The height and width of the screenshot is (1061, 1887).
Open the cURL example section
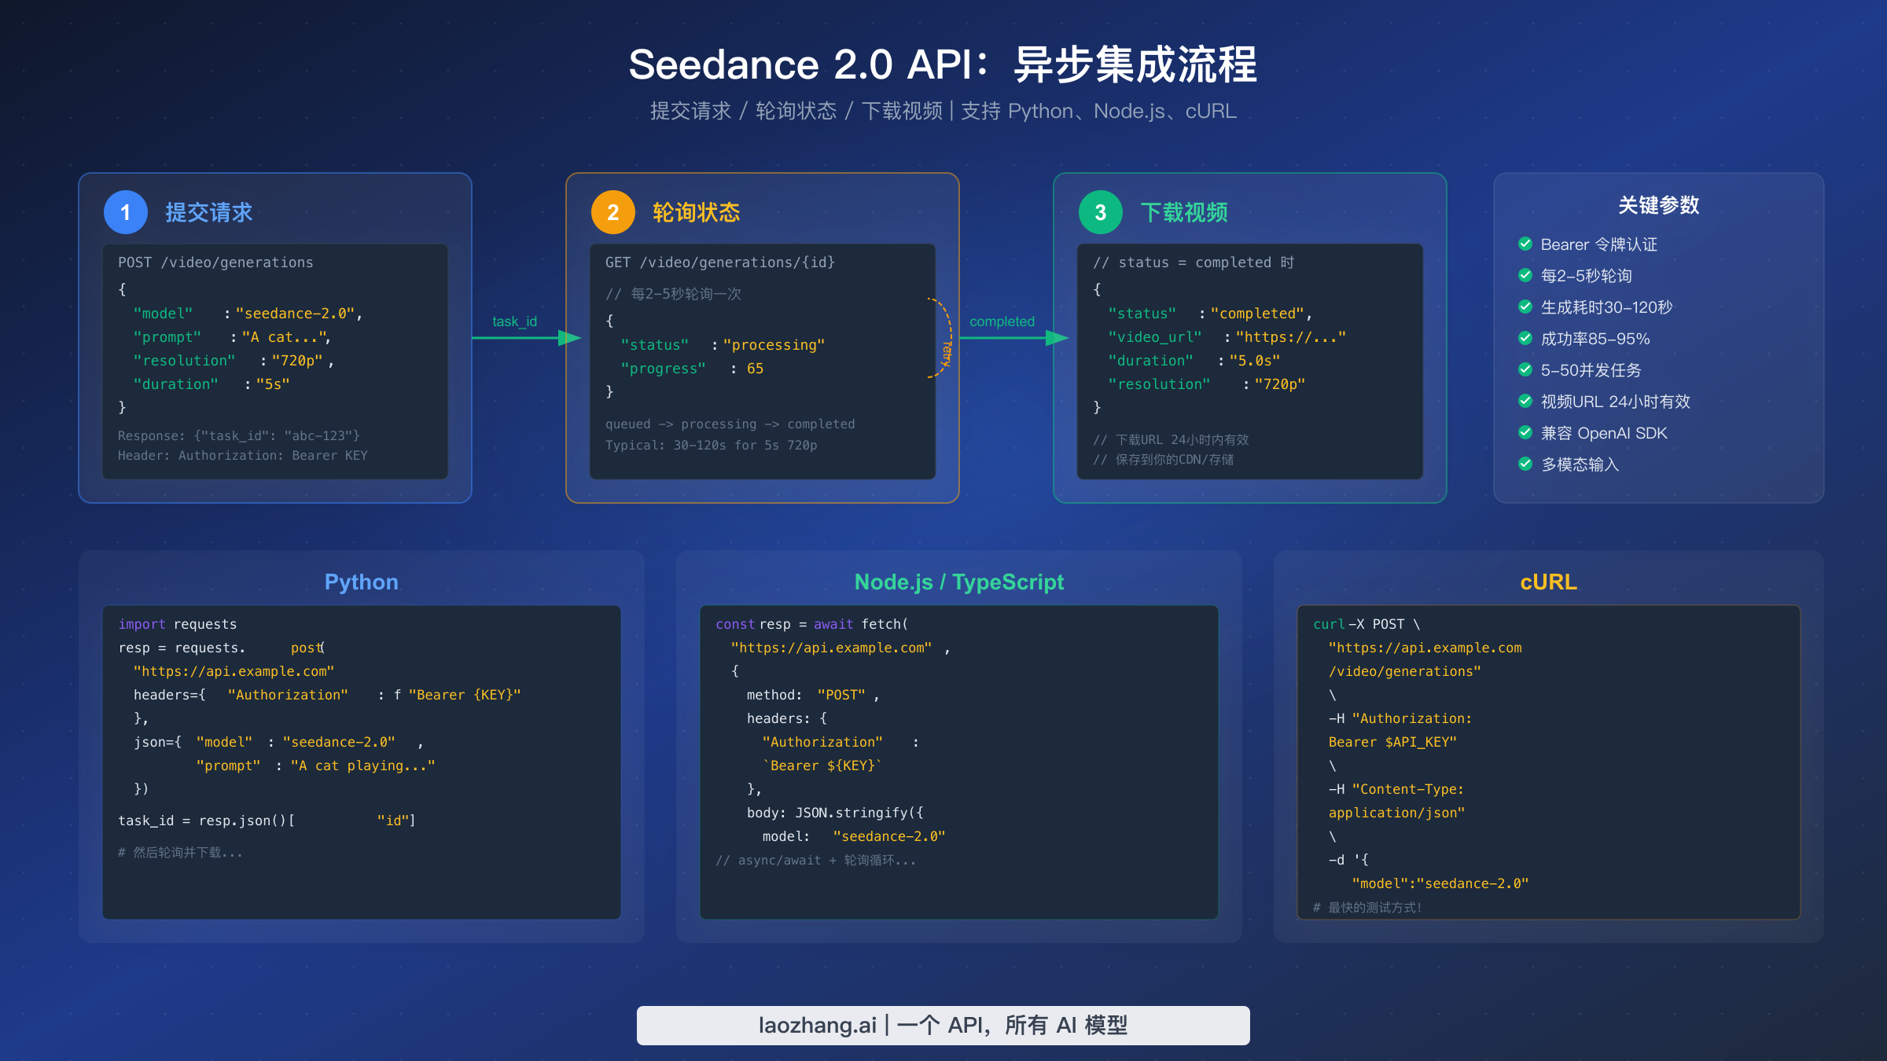coord(1548,582)
